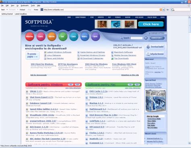Open the Software pentru Windows heading link
The height and width of the screenshot is (148, 191).
(x=45, y=85)
